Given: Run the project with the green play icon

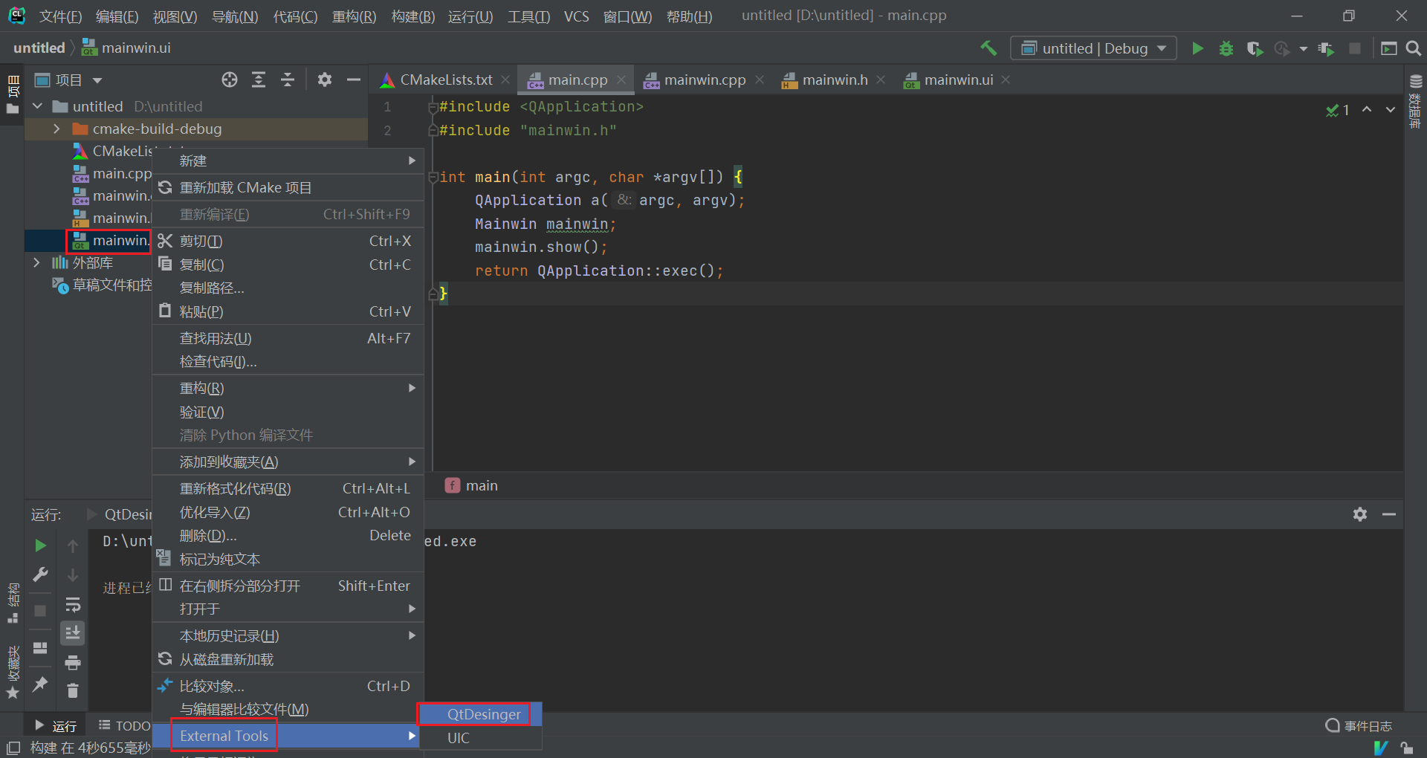Looking at the screenshot, I should tap(1197, 48).
